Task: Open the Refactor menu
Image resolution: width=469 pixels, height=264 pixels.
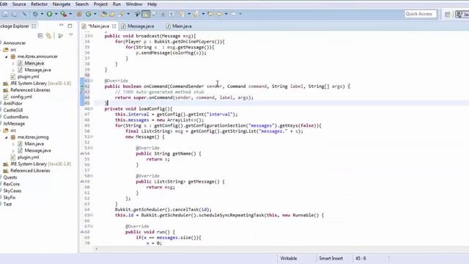Action: coord(39,4)
